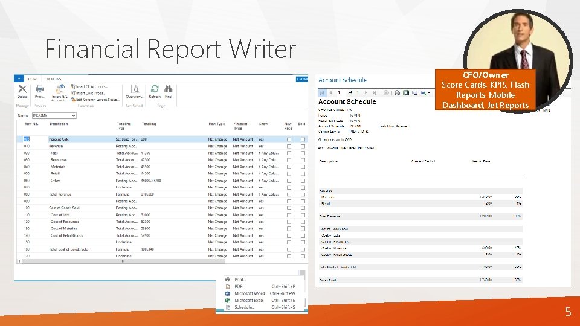
Task: Switch to the ACTIONS ribbon tab
Action: (54, 79)
